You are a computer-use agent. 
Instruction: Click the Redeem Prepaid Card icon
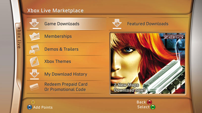click(34, 87)
